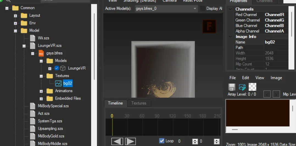Viewport: 296px width, 146px height.
Task: Click the bg02 texture image icon
Action: pos(58,83)
